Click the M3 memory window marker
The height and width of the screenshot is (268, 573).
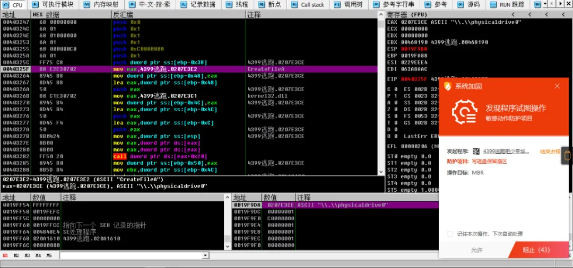pos(27,256)
